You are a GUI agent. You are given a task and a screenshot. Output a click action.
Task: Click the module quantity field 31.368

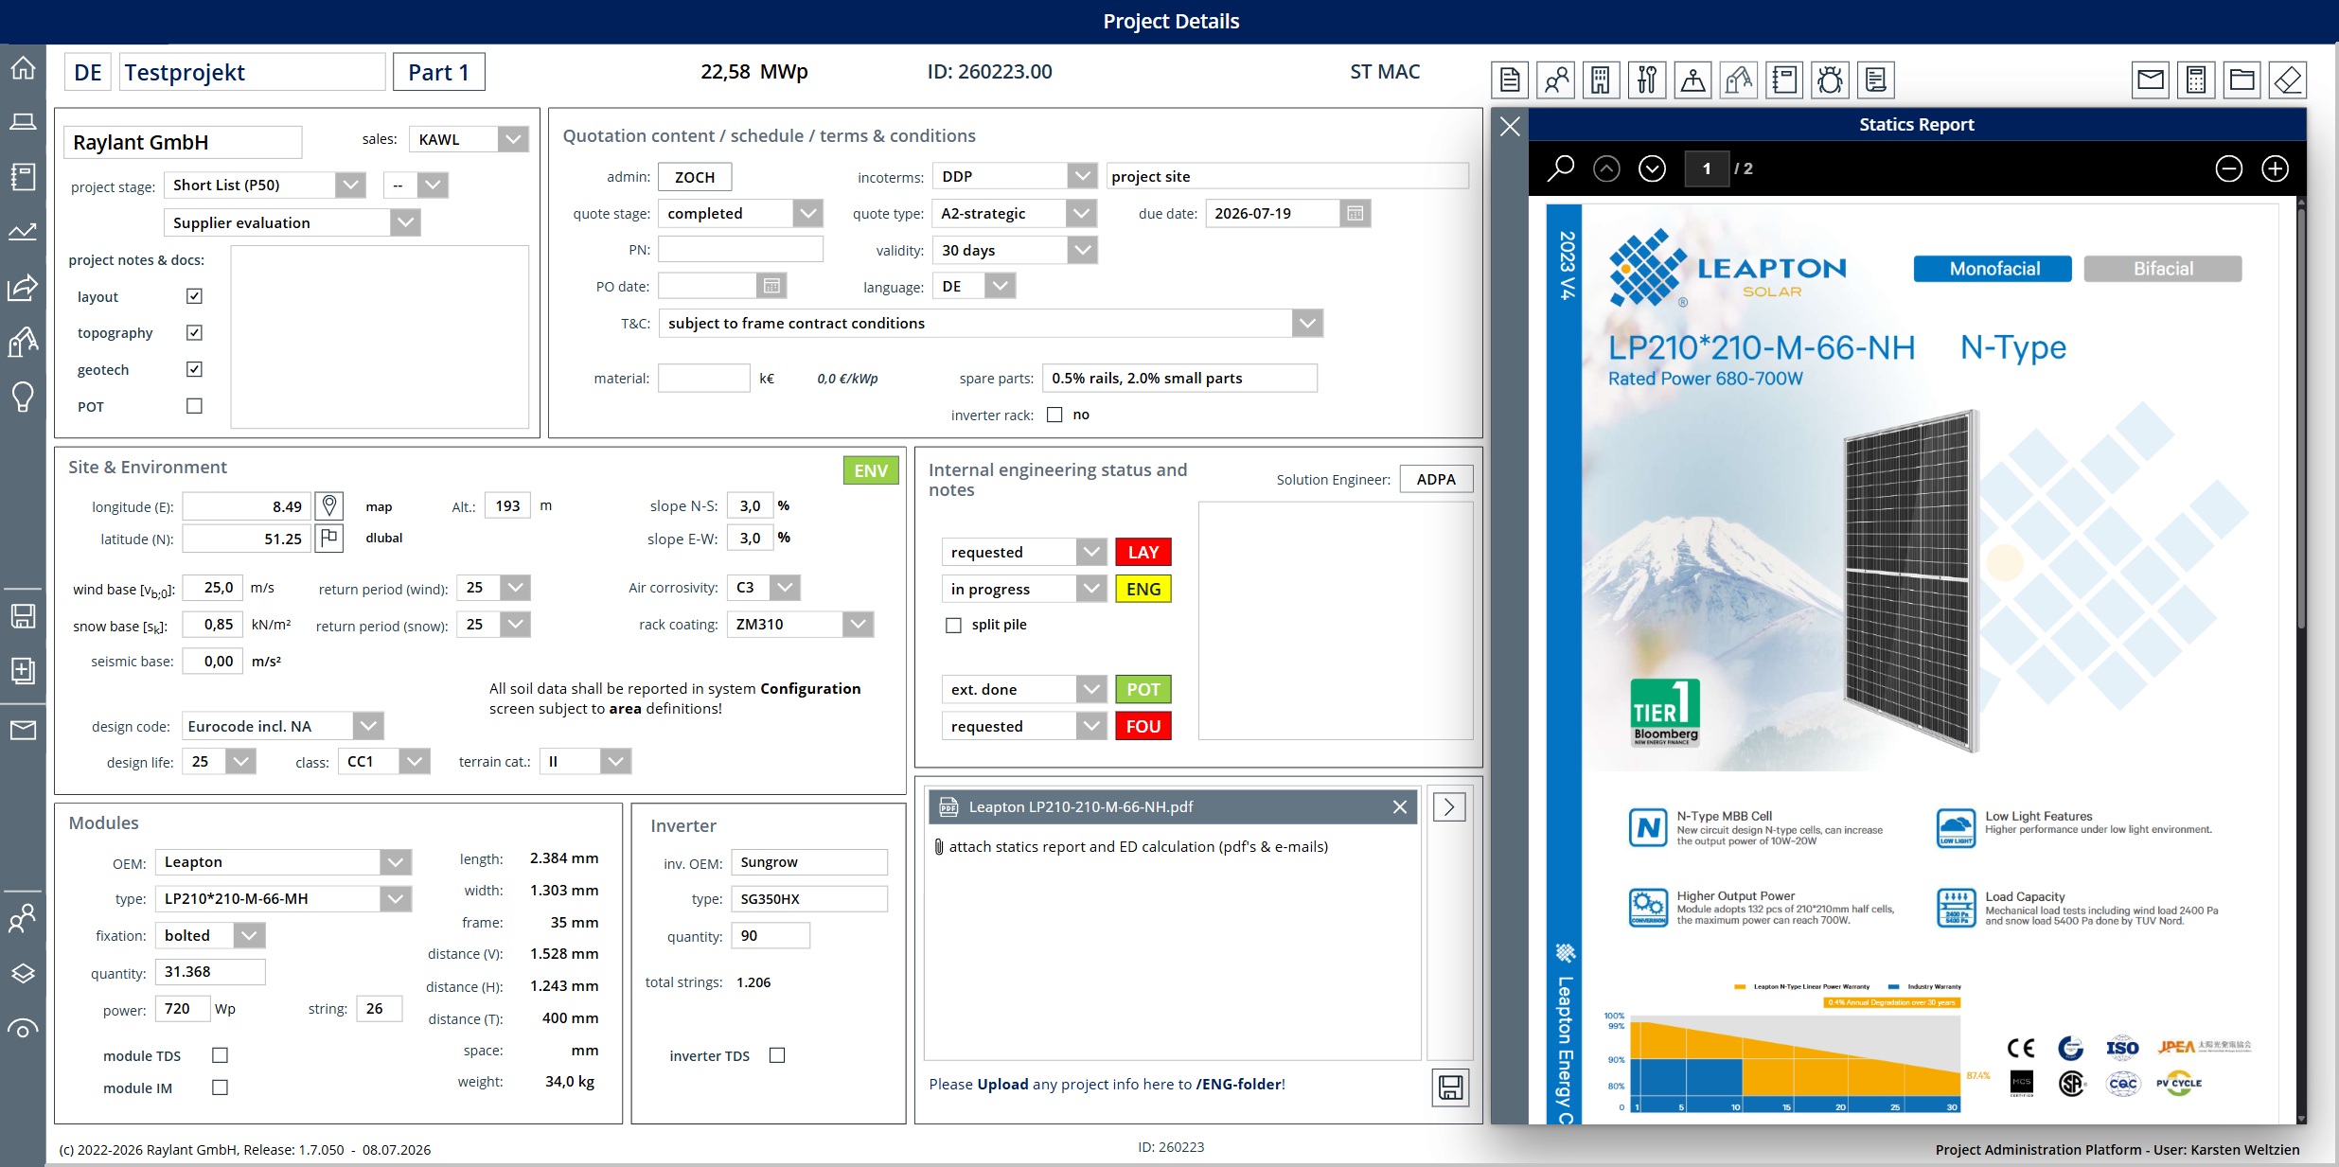pos(210,972)
